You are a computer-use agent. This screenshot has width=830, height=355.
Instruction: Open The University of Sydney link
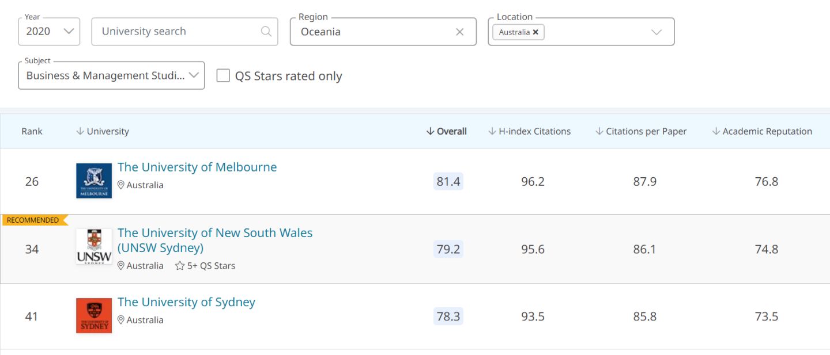click(x=186, y=302)
